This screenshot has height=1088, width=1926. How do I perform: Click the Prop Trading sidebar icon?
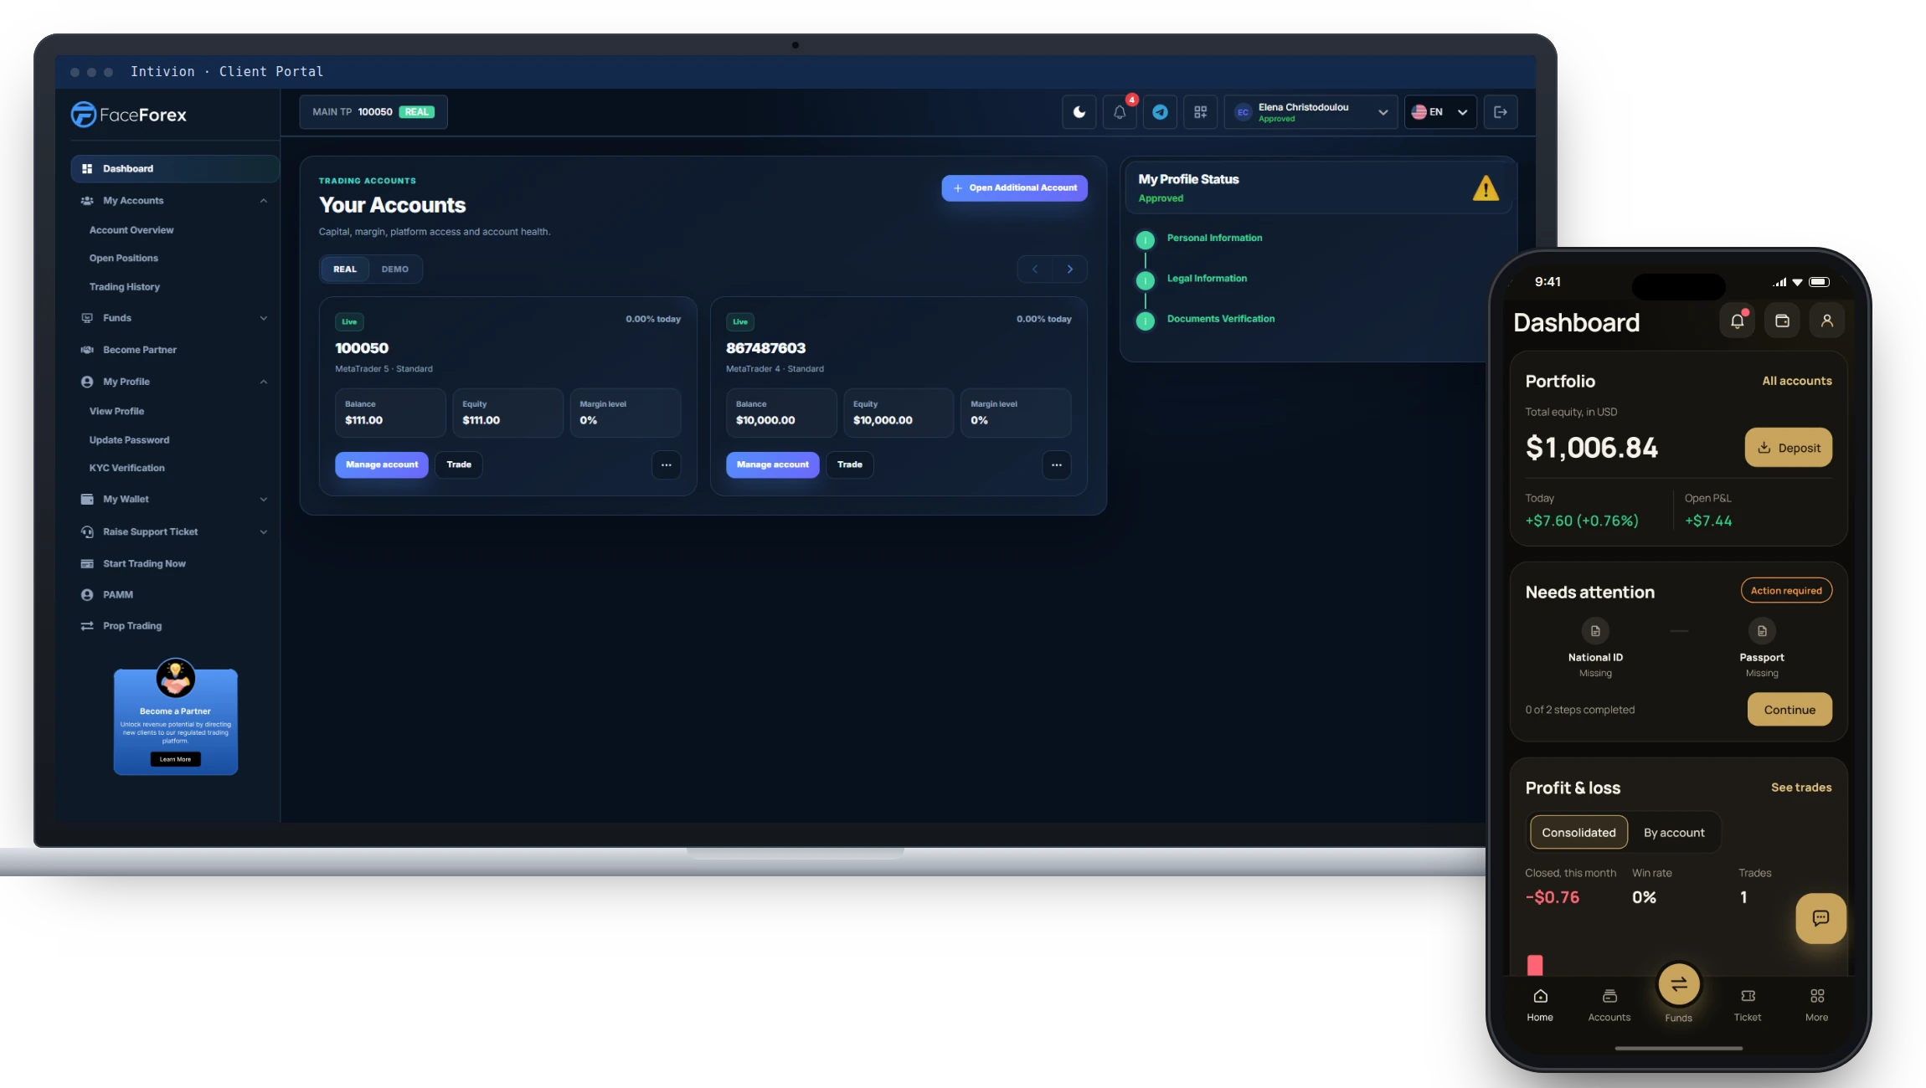pyautogui.click(x=87, y=626)
